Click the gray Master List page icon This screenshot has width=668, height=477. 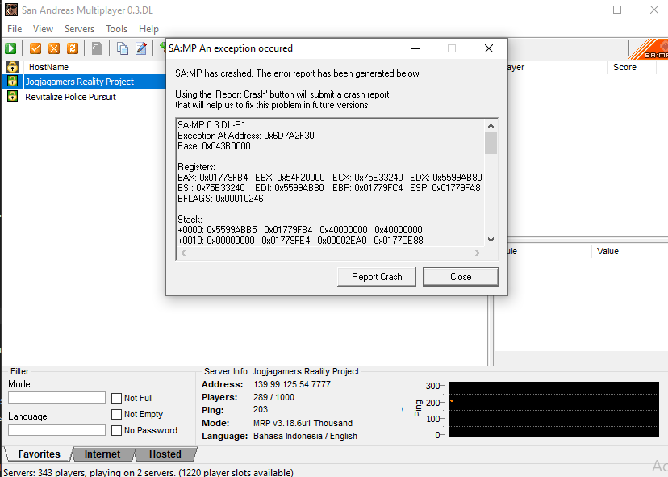point(97,48)
